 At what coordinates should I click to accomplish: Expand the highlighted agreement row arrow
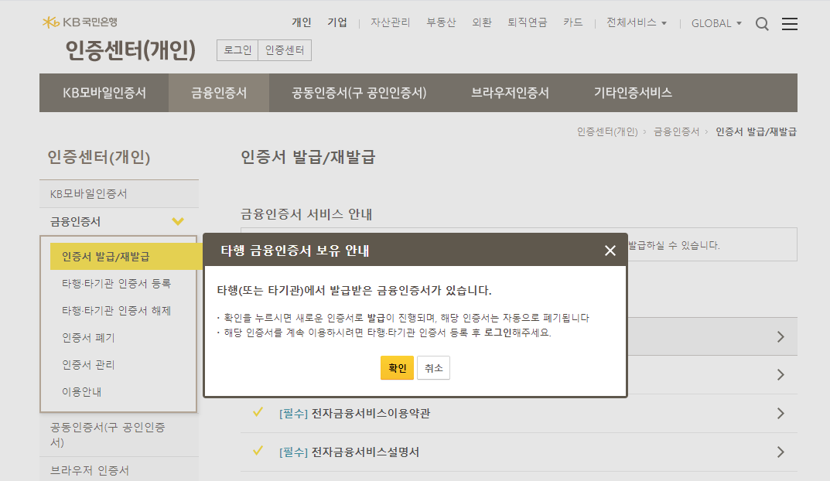click(x=780, y=336)
